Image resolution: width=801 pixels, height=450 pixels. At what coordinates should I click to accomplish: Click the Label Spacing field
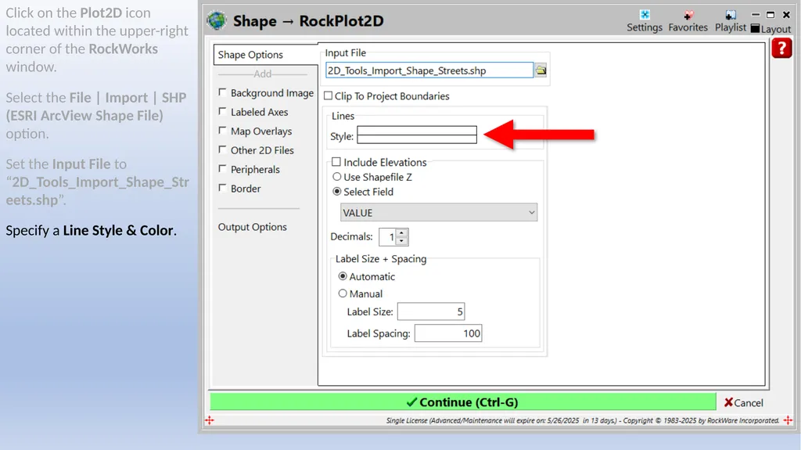pos(448,333)
